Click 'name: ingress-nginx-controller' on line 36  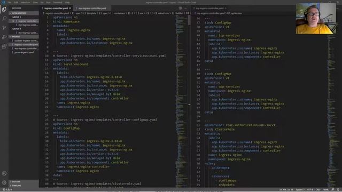tap(83, 166)
